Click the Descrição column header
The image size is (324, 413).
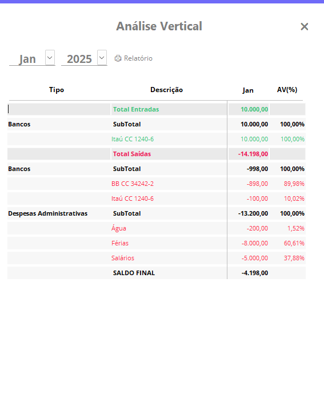tap(166, 90)
